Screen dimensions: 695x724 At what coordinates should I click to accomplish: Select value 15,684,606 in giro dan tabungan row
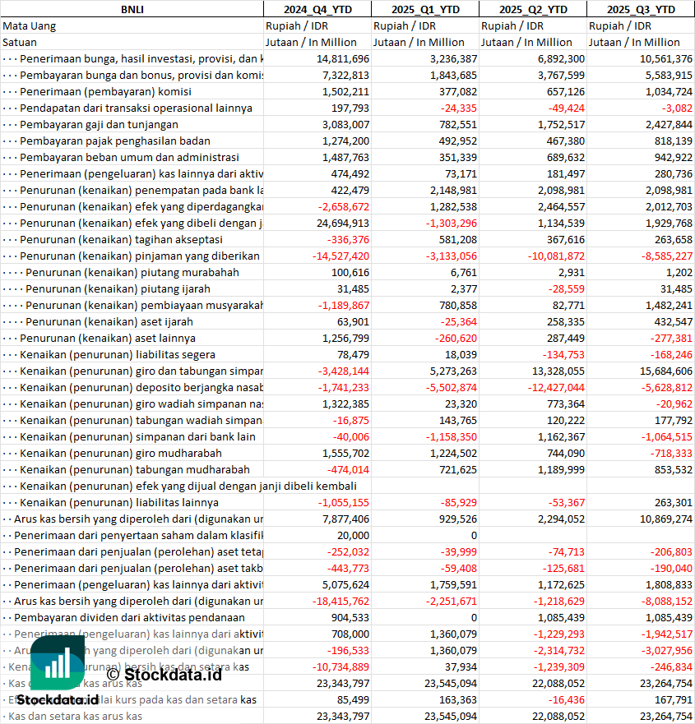tap(666, 371)
